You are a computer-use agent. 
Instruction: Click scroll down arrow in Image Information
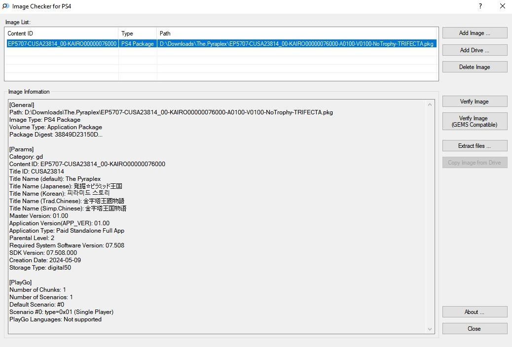tap(430, 329)
